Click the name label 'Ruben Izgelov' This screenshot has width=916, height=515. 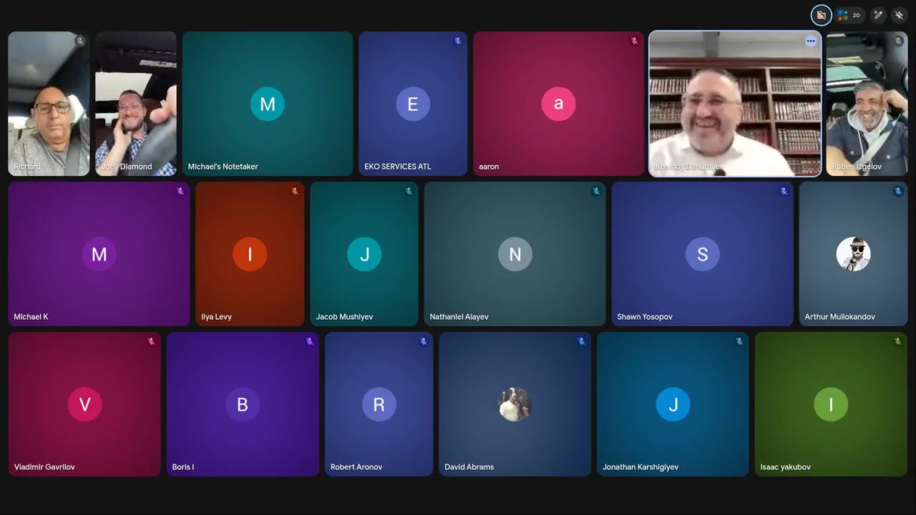click(857, 167)
